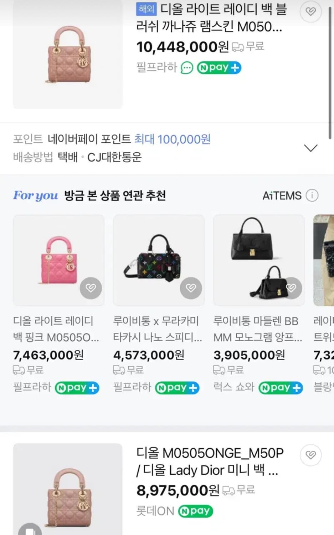Image resolution: width=334 pixels, height=535 pixels.
Task: Expand the delivery details chevron
Action: 311,148
